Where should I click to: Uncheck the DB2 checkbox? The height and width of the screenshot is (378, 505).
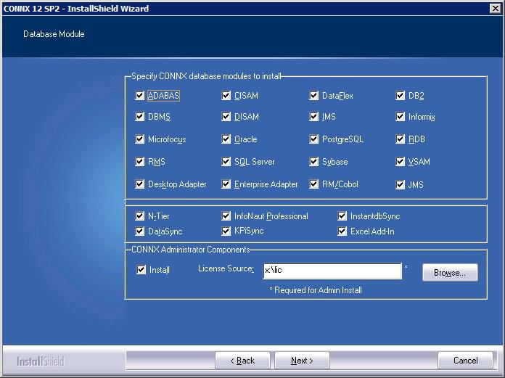point(400,96)
